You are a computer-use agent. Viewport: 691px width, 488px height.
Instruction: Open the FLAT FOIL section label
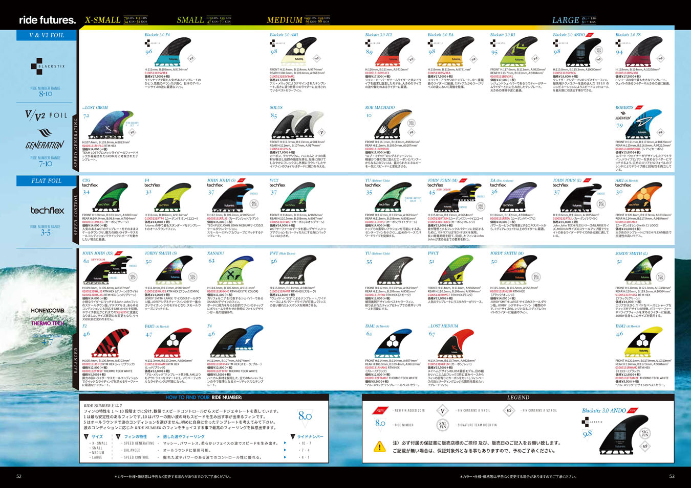47,181
